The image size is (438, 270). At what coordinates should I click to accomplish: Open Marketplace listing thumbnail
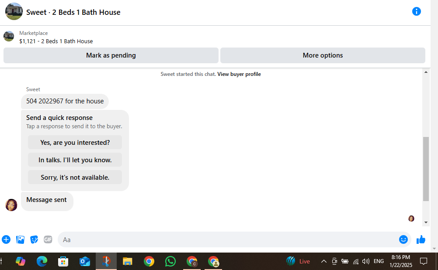[9, 36]
